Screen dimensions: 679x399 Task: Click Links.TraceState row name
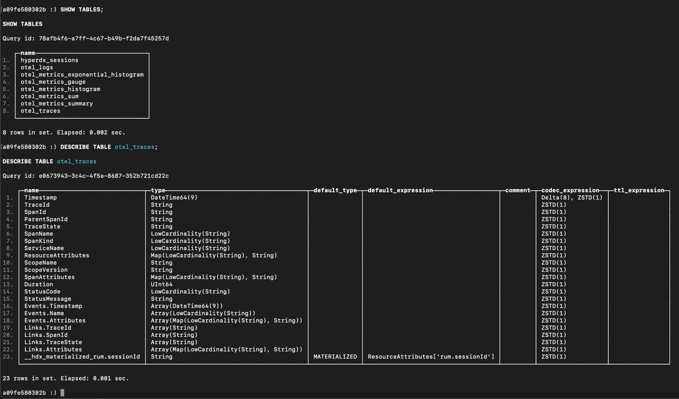pyautogui.click(x=53, y=342)
